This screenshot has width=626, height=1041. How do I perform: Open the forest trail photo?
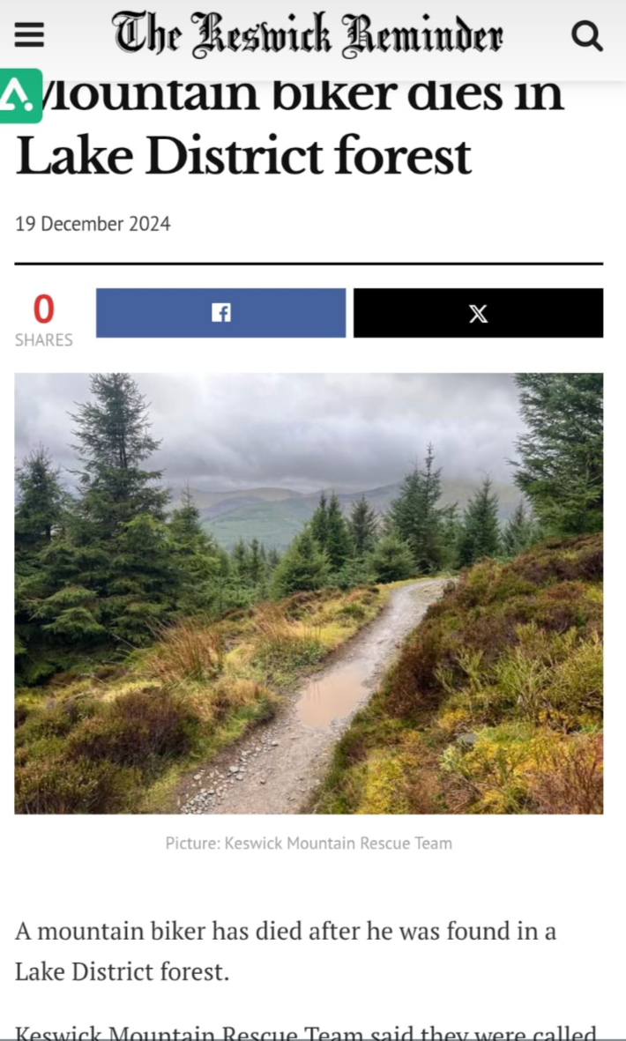[309, 593]
